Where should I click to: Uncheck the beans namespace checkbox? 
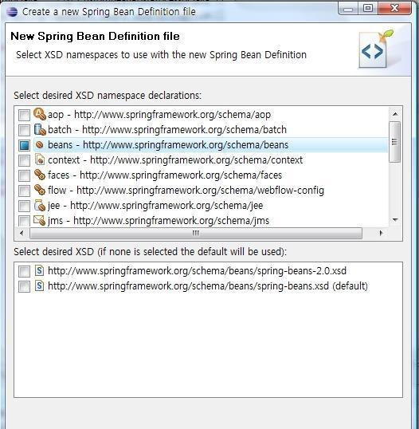pyautogui.click(x=24, y=145)
